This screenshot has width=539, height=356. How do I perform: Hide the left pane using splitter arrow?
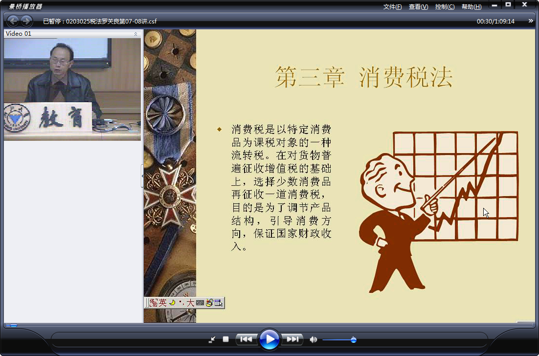click(x=142, y=176)
